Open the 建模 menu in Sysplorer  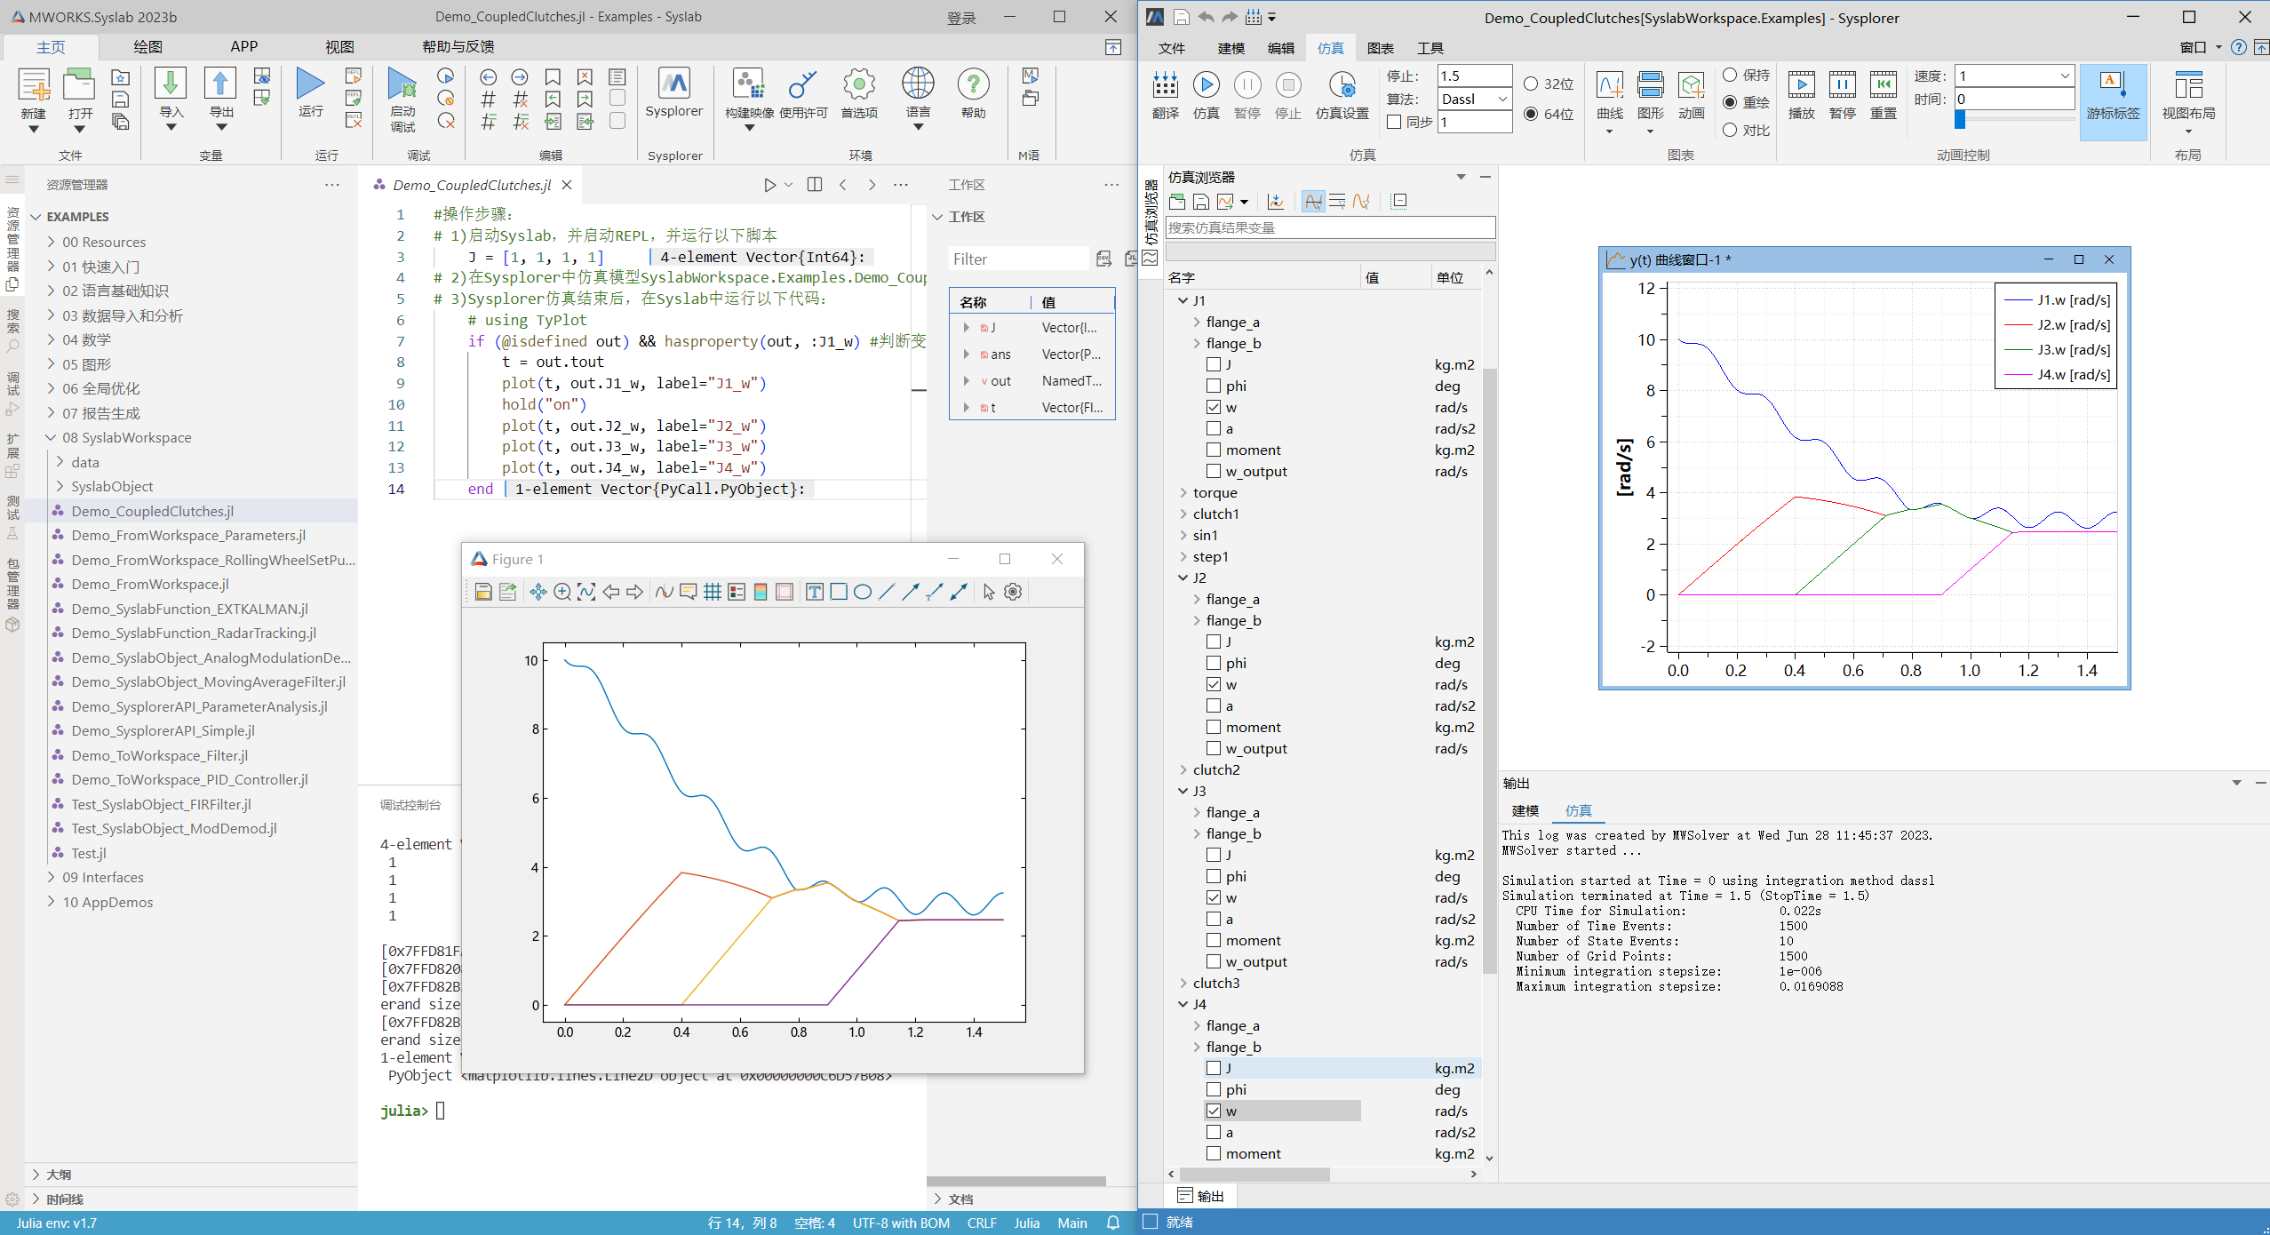click(1231, 48)
